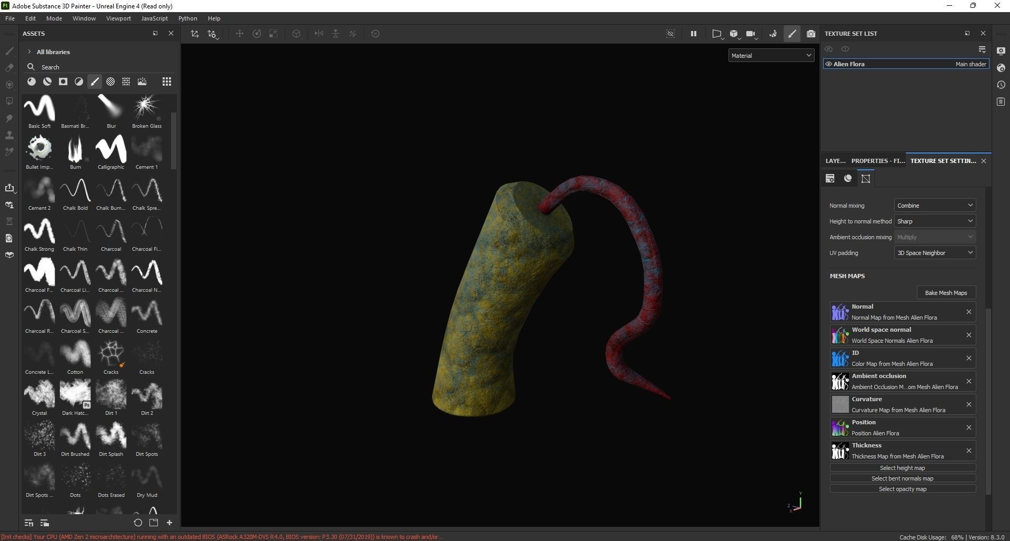
Task: Switch to the paint brush rendering mode
Action: 792,34
